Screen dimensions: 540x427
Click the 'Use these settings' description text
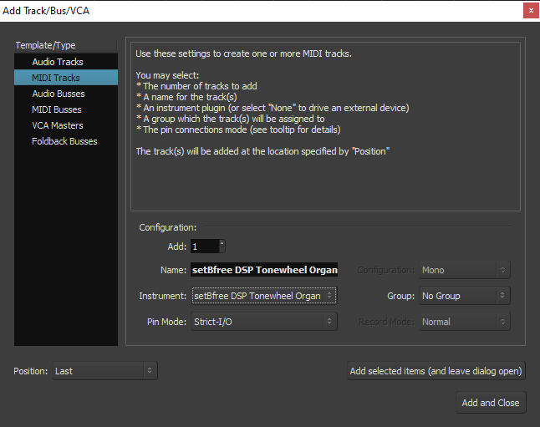tap(243, 53)
